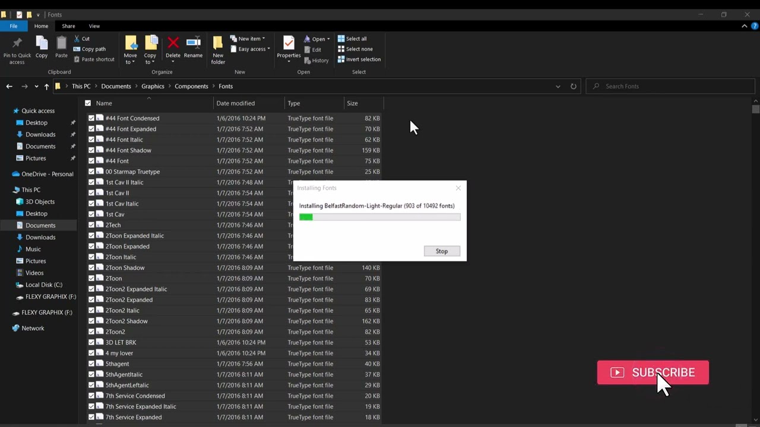
Task: Expand the address bar history dropdown
Action: (558, 87)
